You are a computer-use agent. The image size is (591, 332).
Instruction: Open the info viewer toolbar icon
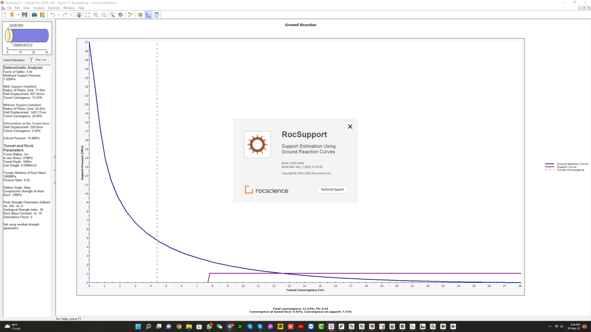[157, 15]
